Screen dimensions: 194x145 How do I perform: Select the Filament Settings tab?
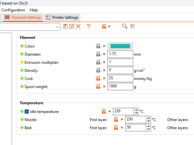coord(23,17)
